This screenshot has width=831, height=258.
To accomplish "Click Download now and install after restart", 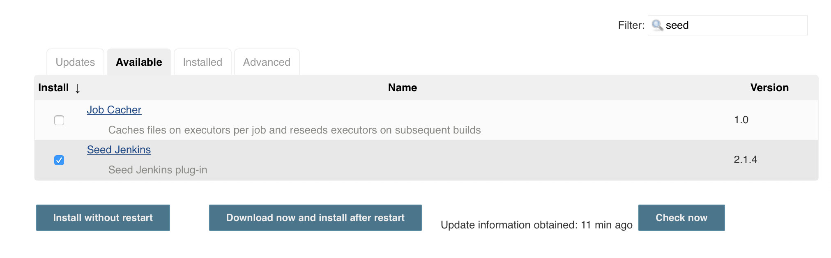I will [x=315, y=218].
